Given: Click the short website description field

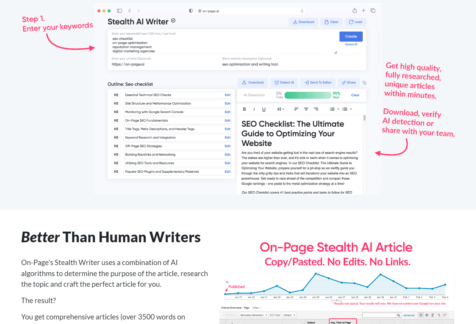Looking at the screenshot, I should (292, 64).
